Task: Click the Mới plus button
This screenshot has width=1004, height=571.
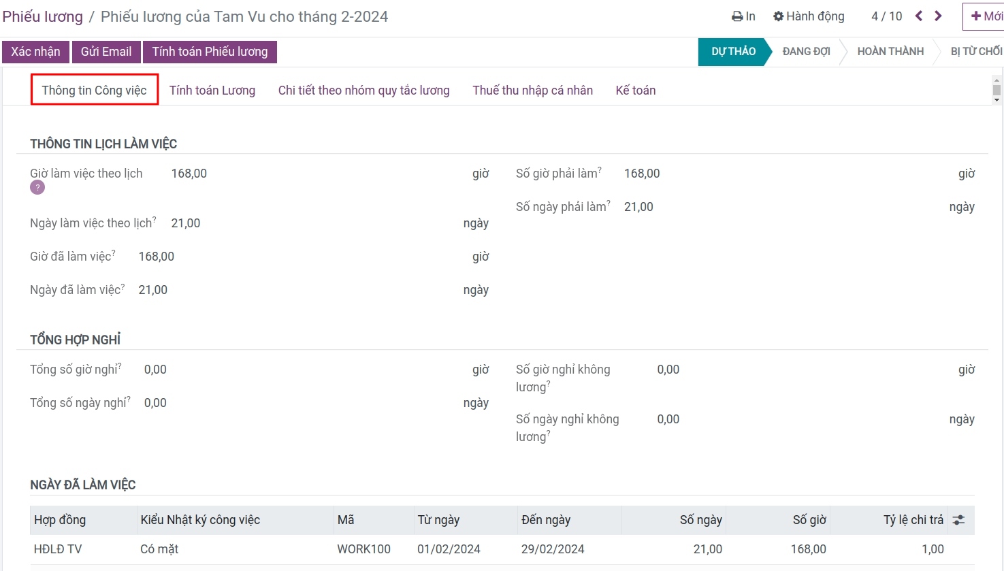Action: [x=986, y=16]
